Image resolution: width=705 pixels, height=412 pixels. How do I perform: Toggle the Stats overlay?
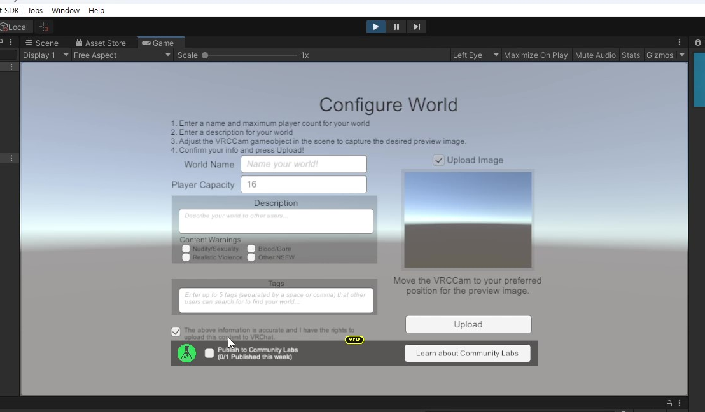631,55
